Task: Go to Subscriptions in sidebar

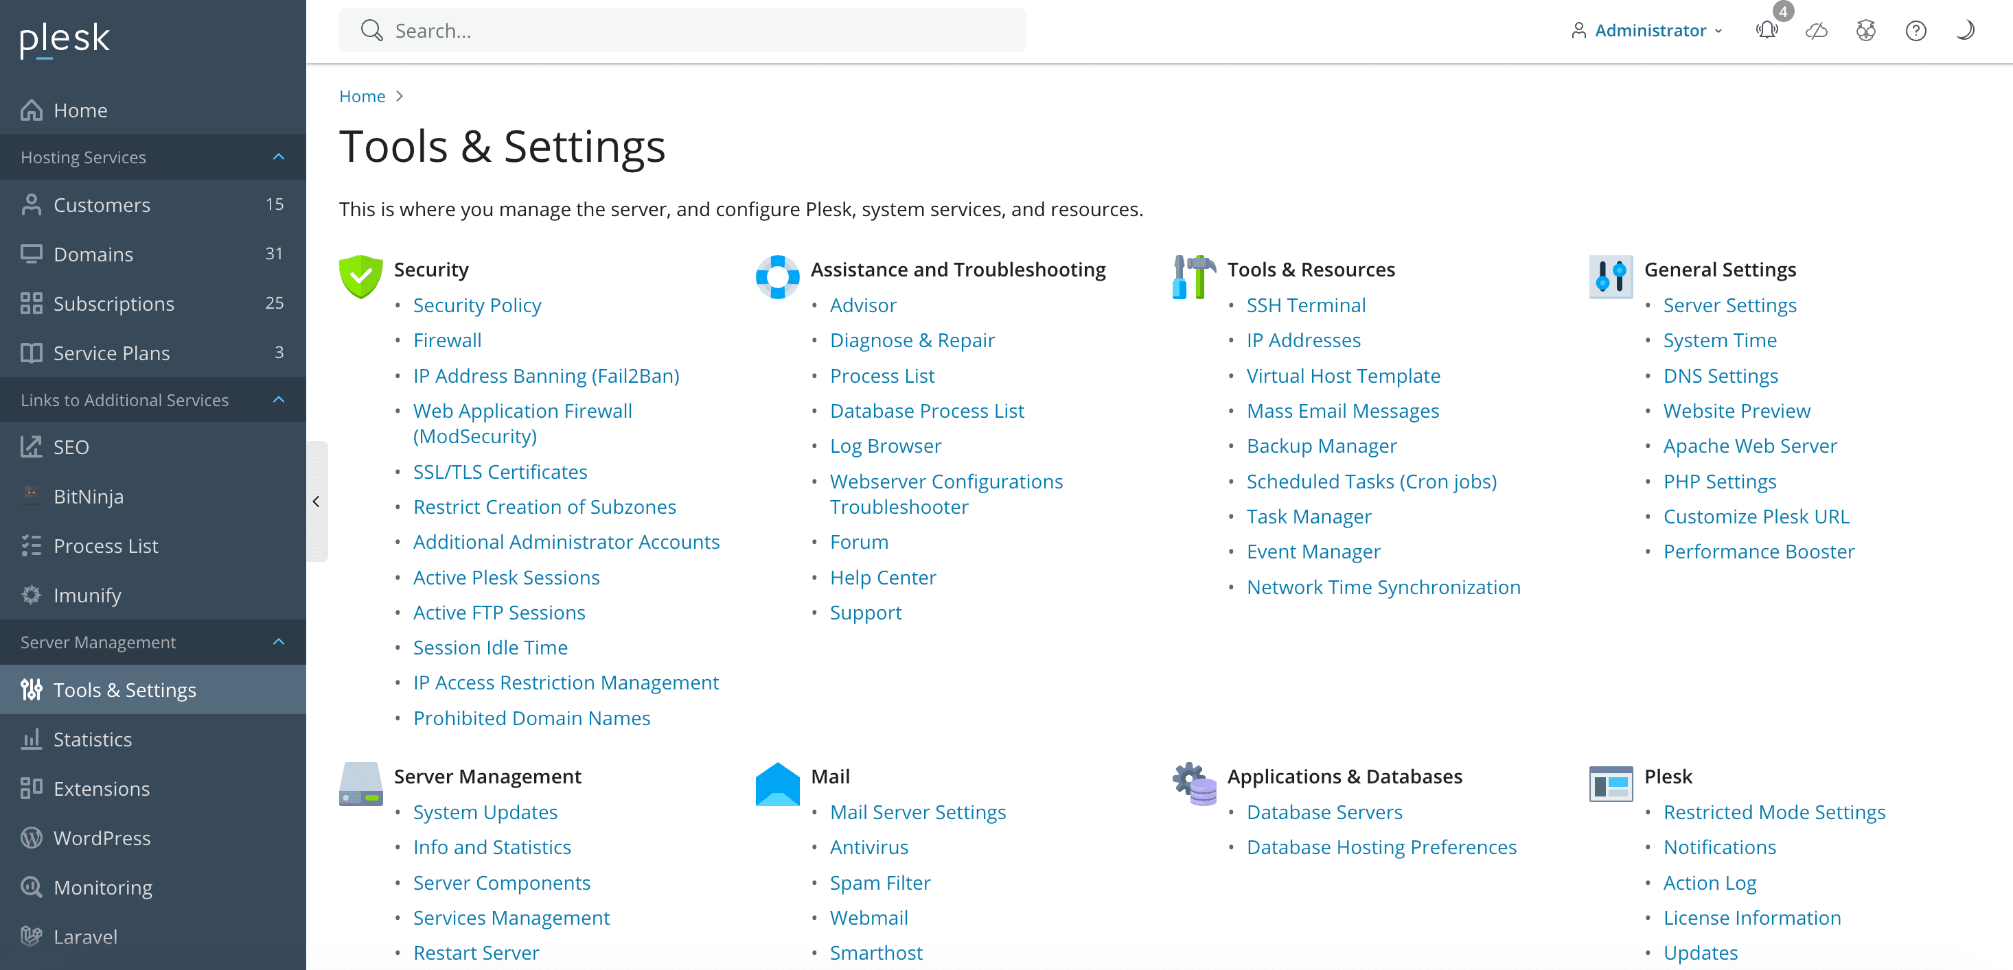Action: coord(113,303)
